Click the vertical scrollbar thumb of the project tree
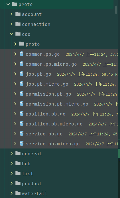Viewport: 120px width, 198px height. [116, 10]
